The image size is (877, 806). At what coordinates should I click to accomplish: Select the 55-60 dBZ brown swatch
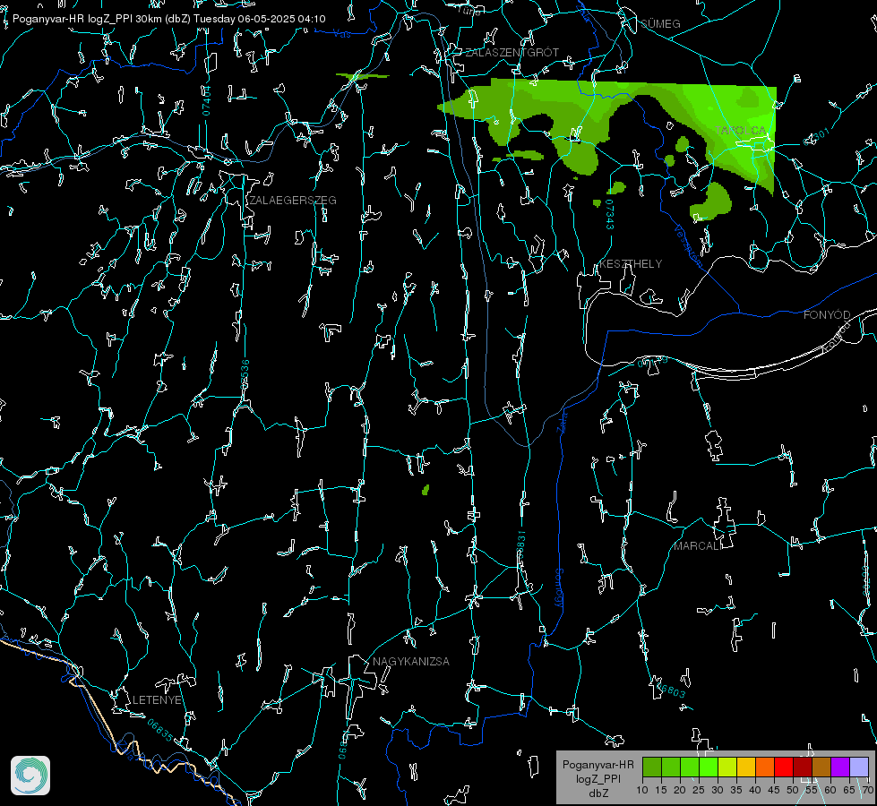pos(821,767)
